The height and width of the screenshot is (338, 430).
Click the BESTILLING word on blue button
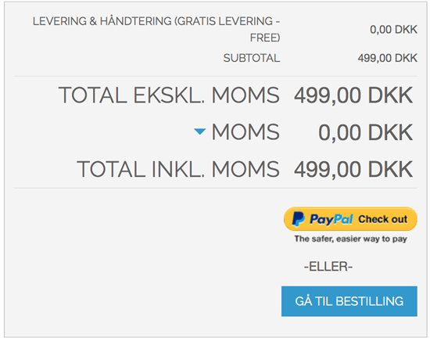pyautogui.click(x=370, y=301)
